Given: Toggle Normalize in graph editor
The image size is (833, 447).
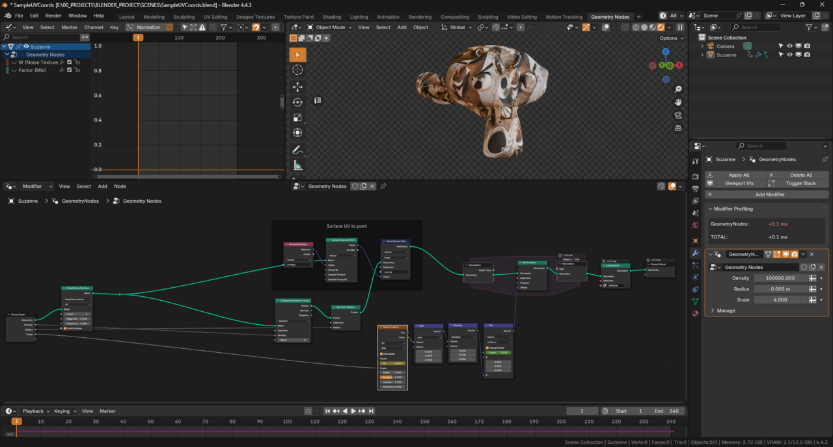Looking at the screenshot, I should [144, 27].
